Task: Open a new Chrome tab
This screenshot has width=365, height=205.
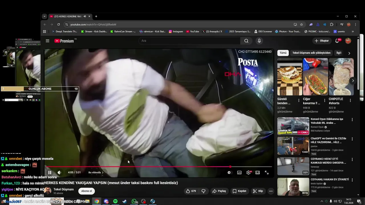Action: pyautogui.click(x=96, y=17)
